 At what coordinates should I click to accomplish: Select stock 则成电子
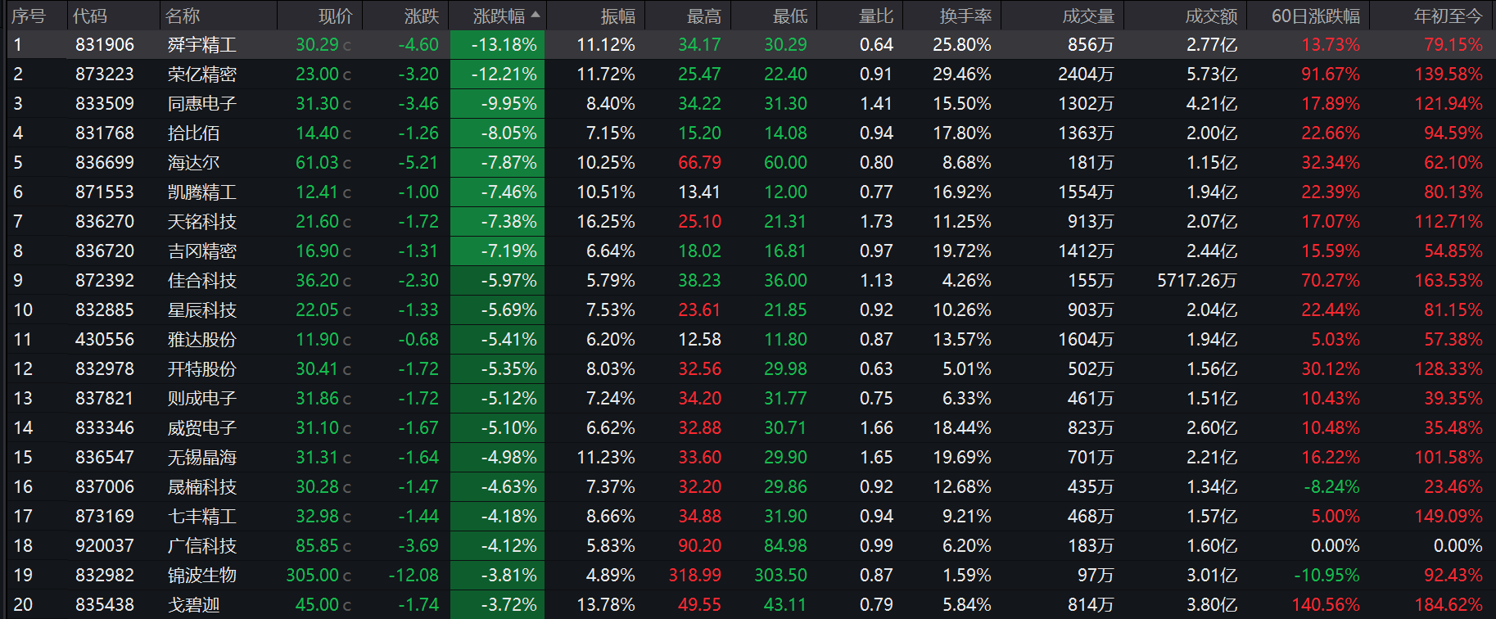[202, 399]
